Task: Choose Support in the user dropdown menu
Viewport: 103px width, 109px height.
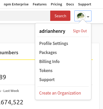Action: (x=47, y=80)
